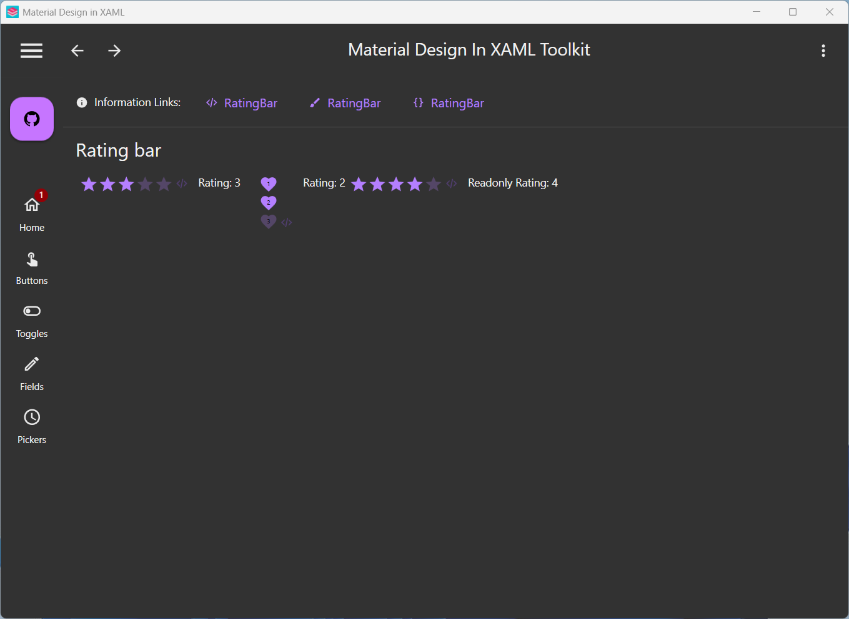The width and height of the screenshot is (849, 619).
Task: Open the Fields page in sidebar
Action: pyautogui.click(x=32, y=374)
